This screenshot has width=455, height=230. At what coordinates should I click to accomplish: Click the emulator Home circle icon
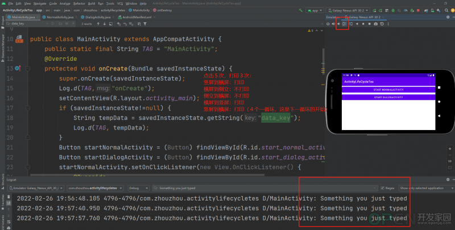tap(363, 24)
